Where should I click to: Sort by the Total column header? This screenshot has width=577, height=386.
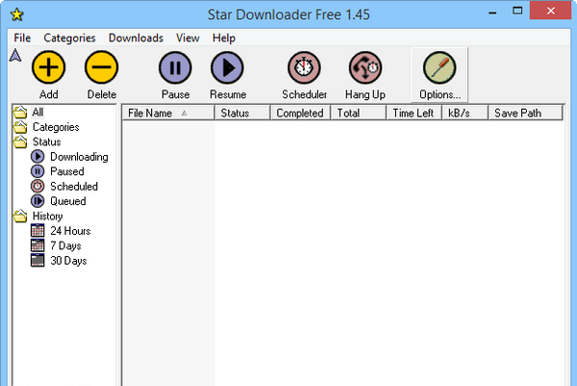pos(359,113)
